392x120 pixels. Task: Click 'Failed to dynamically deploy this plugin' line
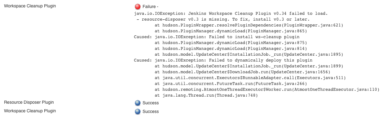tap(223, 60)
